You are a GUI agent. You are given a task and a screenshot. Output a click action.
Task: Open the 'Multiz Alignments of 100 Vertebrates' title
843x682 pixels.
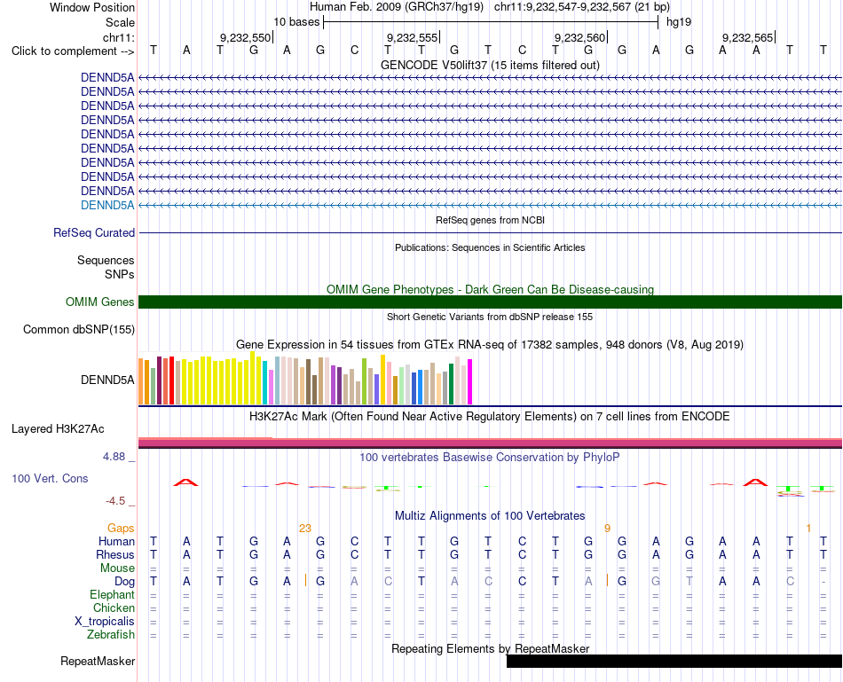point(490,516)
